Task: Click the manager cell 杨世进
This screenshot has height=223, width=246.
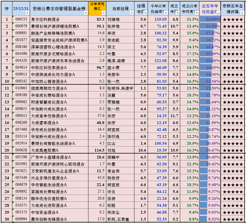Action: click(120, 178)
